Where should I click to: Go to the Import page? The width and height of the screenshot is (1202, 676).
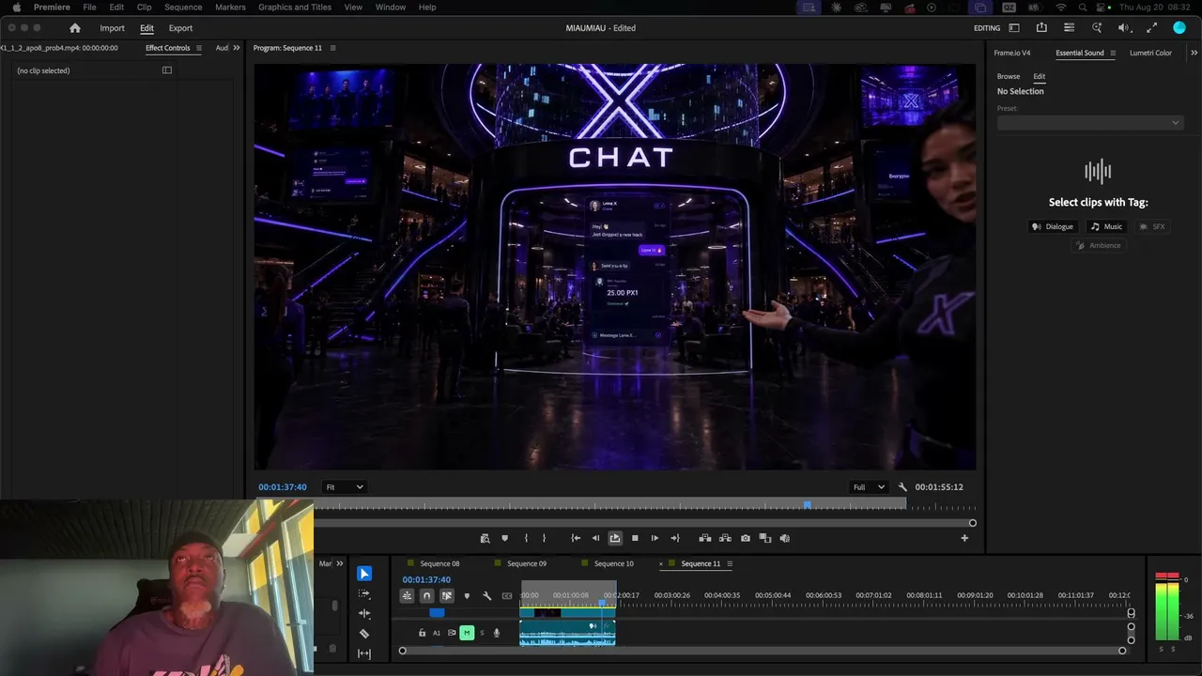tap(112, 28)
